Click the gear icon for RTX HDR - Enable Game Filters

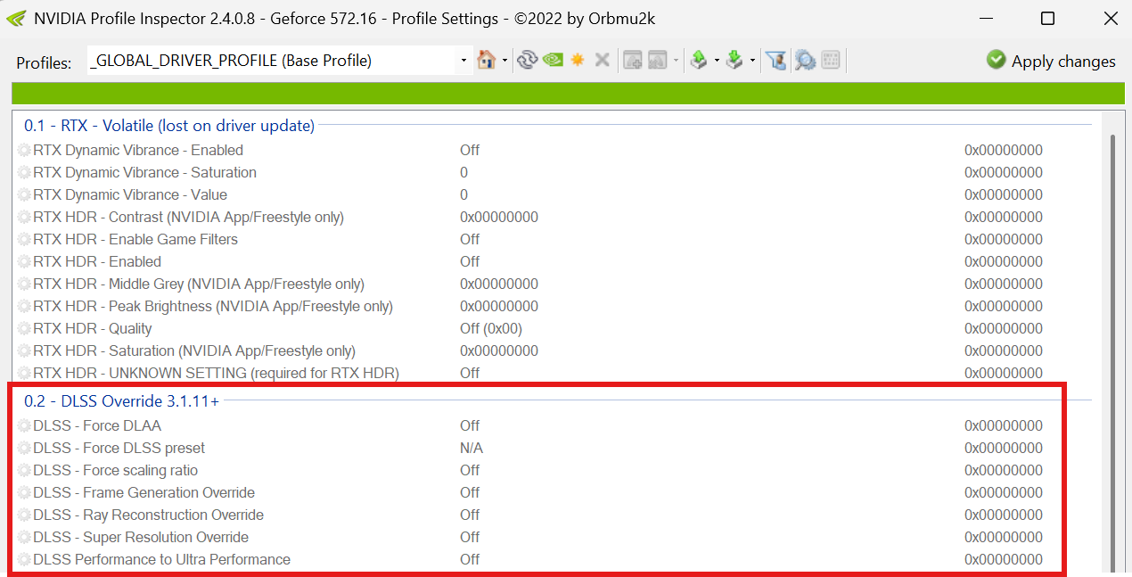tap(24, 239)
